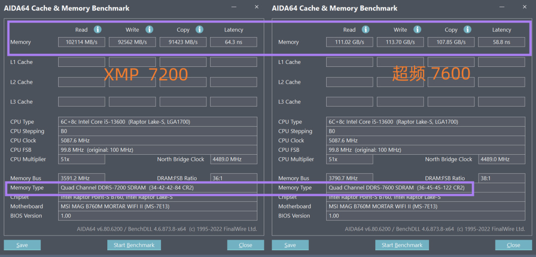Viewport: 536px width, 257px height.
Task: Click the 58.8 ns latency result box
Action: pos(501,42)
